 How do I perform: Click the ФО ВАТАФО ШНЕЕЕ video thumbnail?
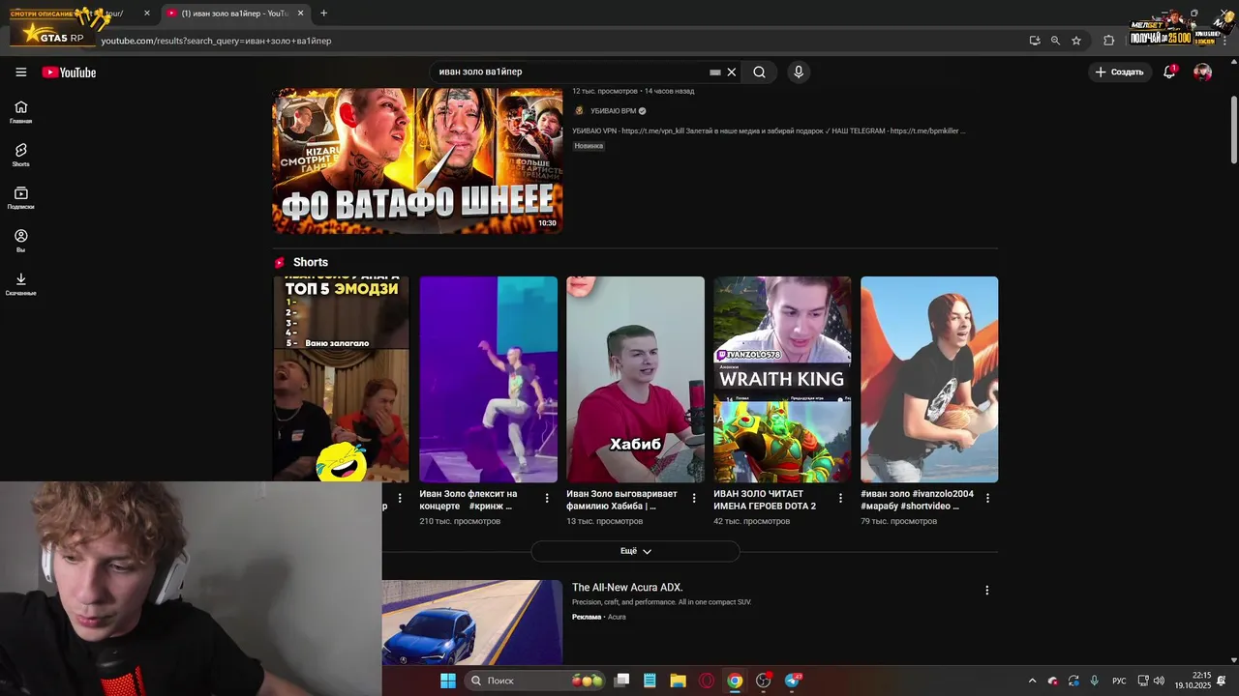point(417,160)
